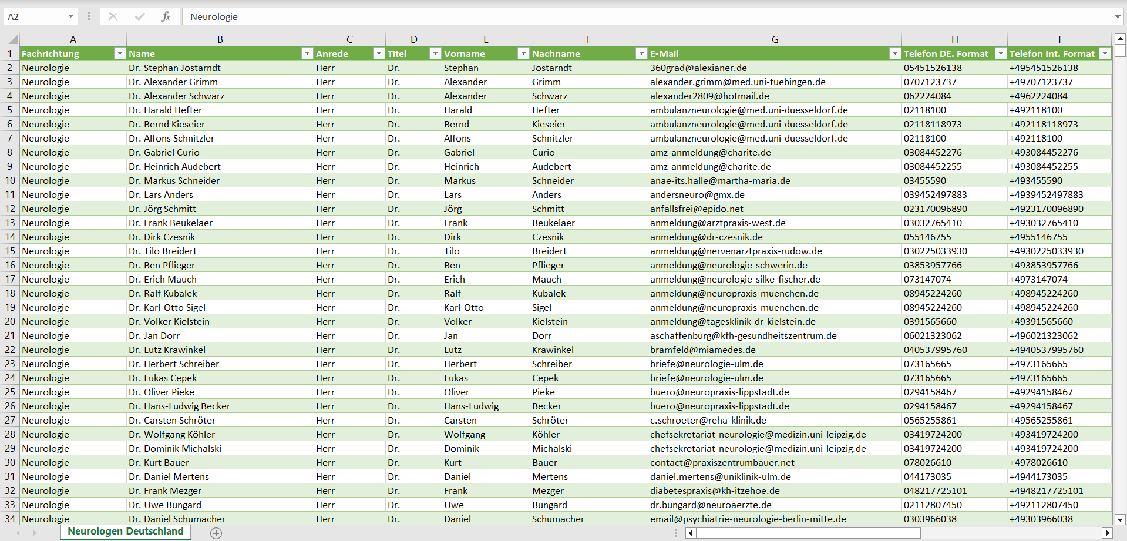
Task: Select the Neurologen Deutschland sheet tab
Action: pyautogui.click(x=126, y=532)
